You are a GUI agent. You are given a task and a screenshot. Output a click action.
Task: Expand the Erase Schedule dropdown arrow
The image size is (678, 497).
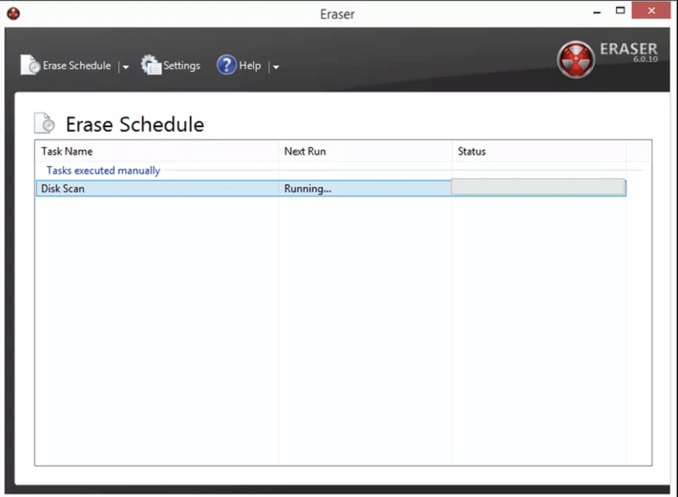(x=126, y=67)
